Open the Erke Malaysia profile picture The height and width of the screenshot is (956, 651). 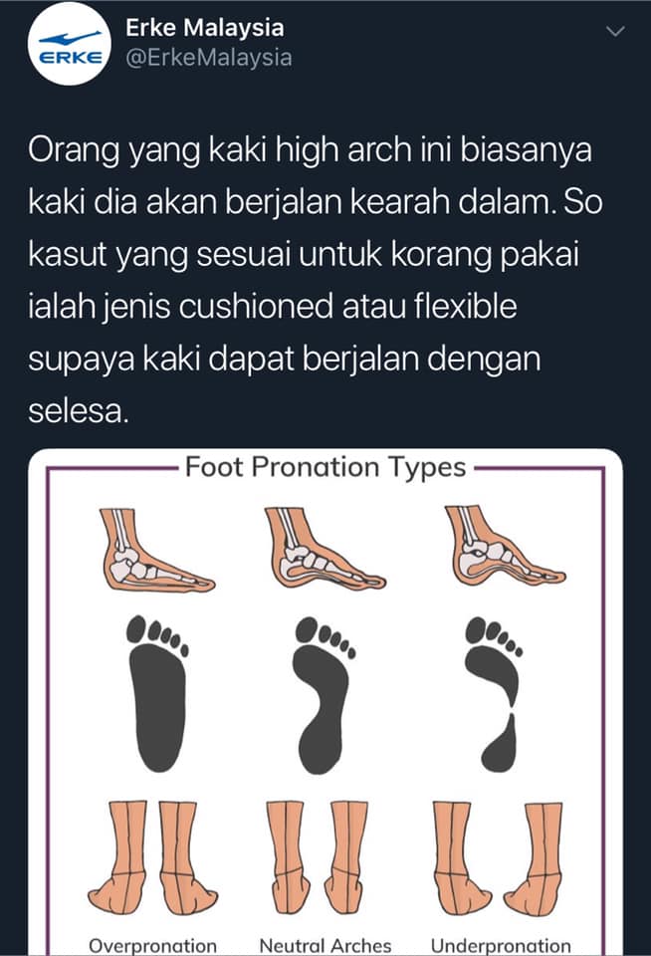70,44
